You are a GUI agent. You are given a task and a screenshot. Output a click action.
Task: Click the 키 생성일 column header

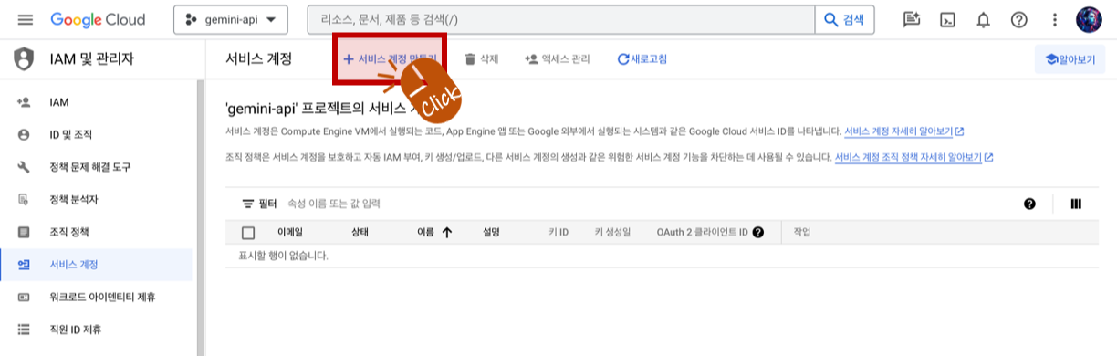[612, 233]
